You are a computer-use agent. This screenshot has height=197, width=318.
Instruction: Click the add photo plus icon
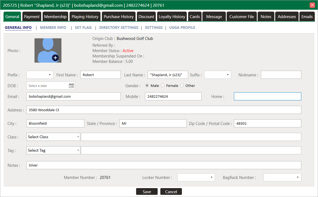pos(55,58)
